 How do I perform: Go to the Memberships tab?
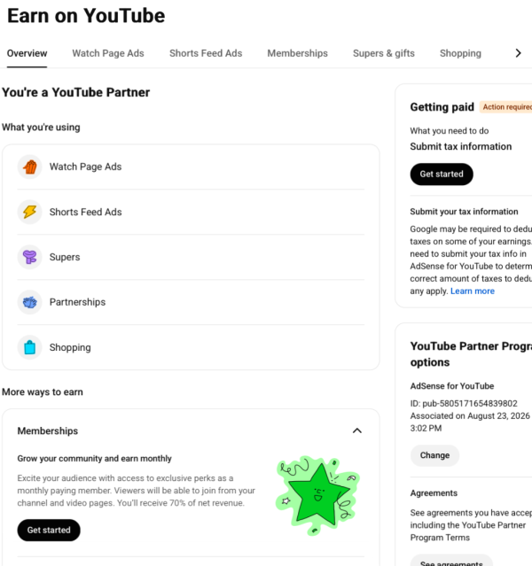[297, 53]
